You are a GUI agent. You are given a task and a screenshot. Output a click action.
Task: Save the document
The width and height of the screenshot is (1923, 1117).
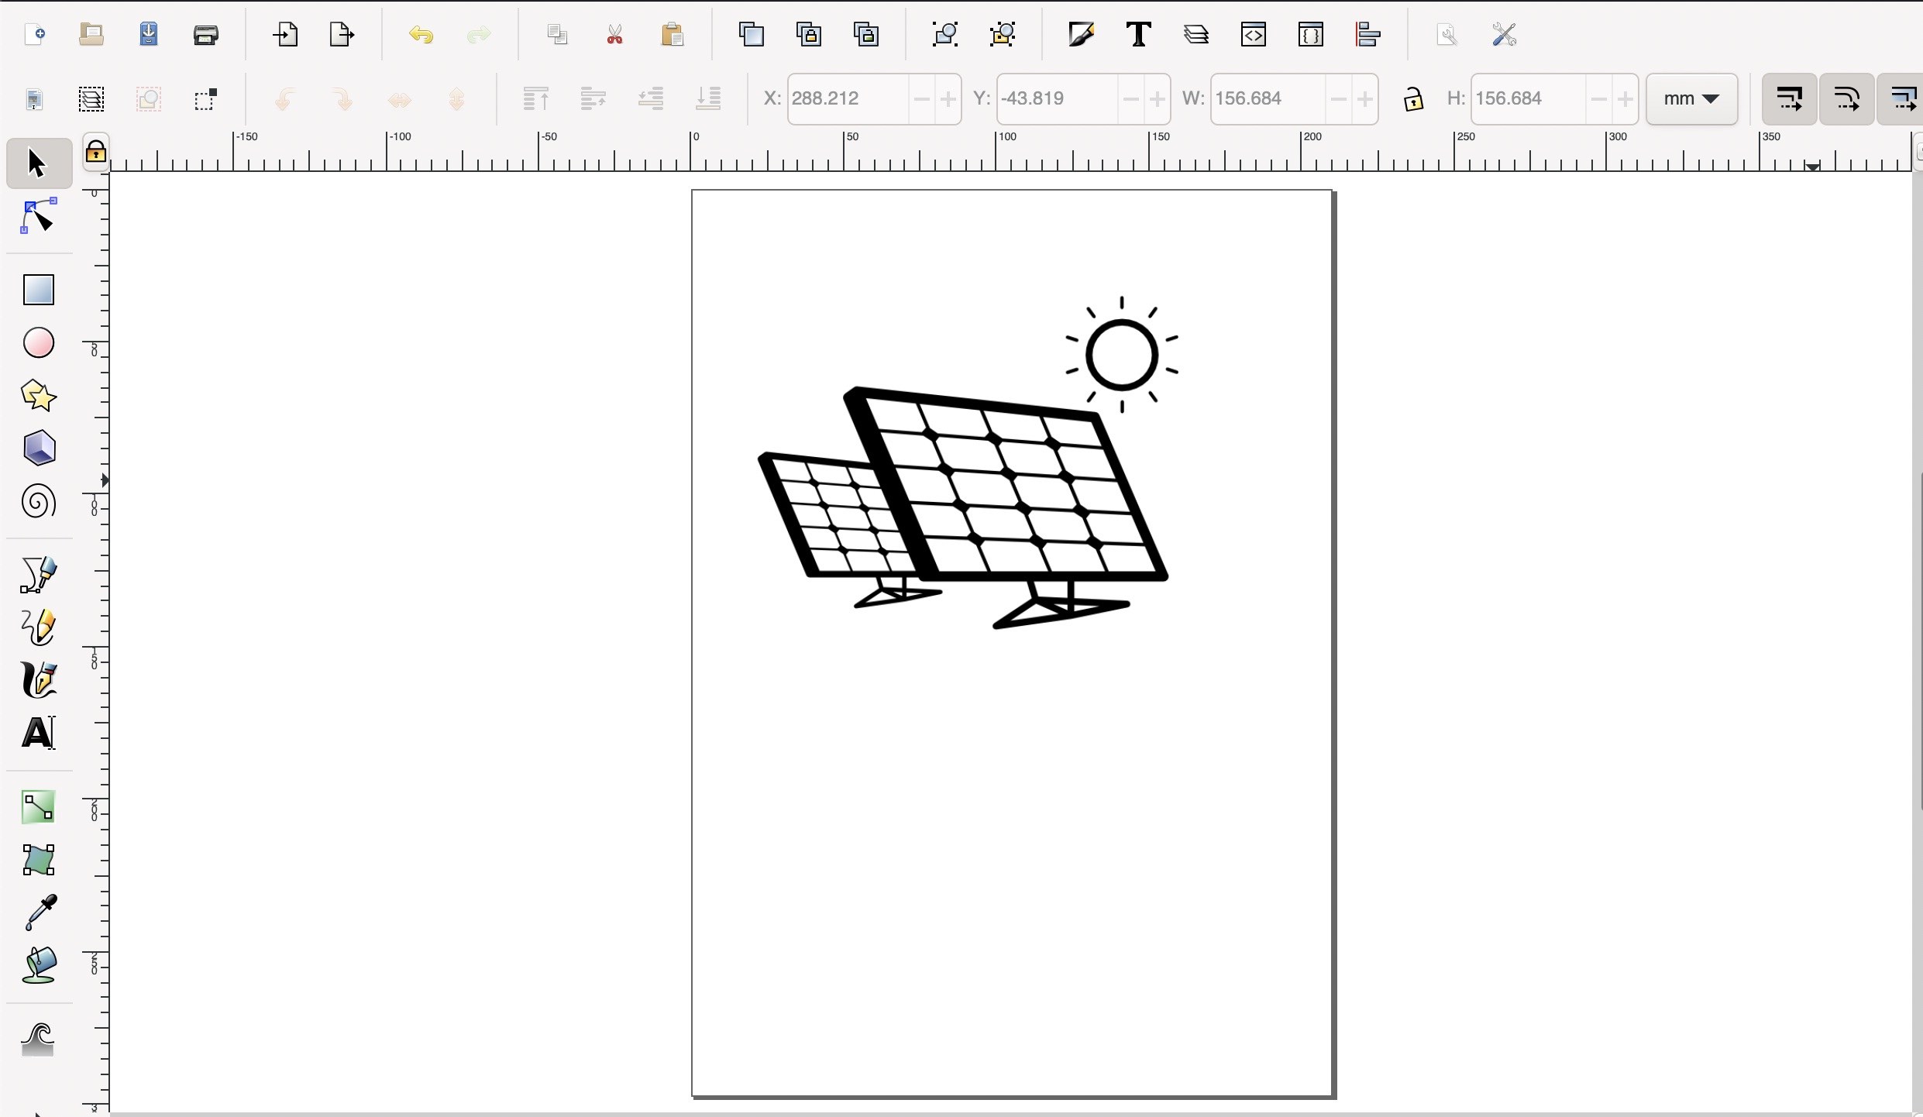tap(149, 35)
